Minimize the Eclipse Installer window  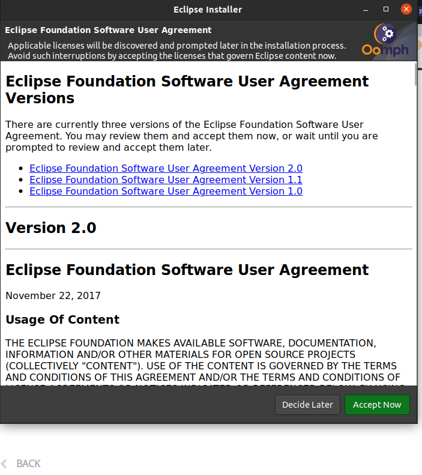click(366, 10)
